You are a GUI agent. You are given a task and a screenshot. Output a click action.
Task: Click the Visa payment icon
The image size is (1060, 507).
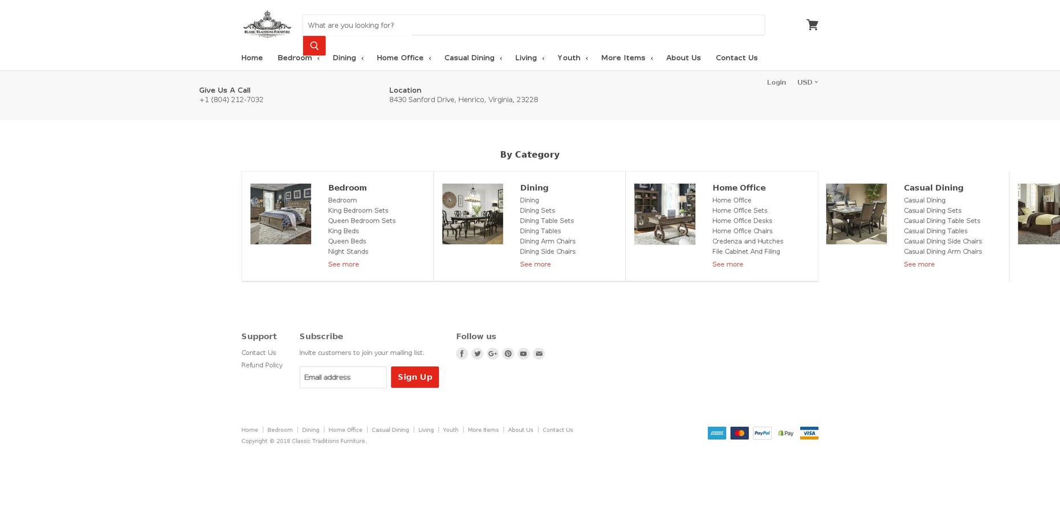coord(809,433)
